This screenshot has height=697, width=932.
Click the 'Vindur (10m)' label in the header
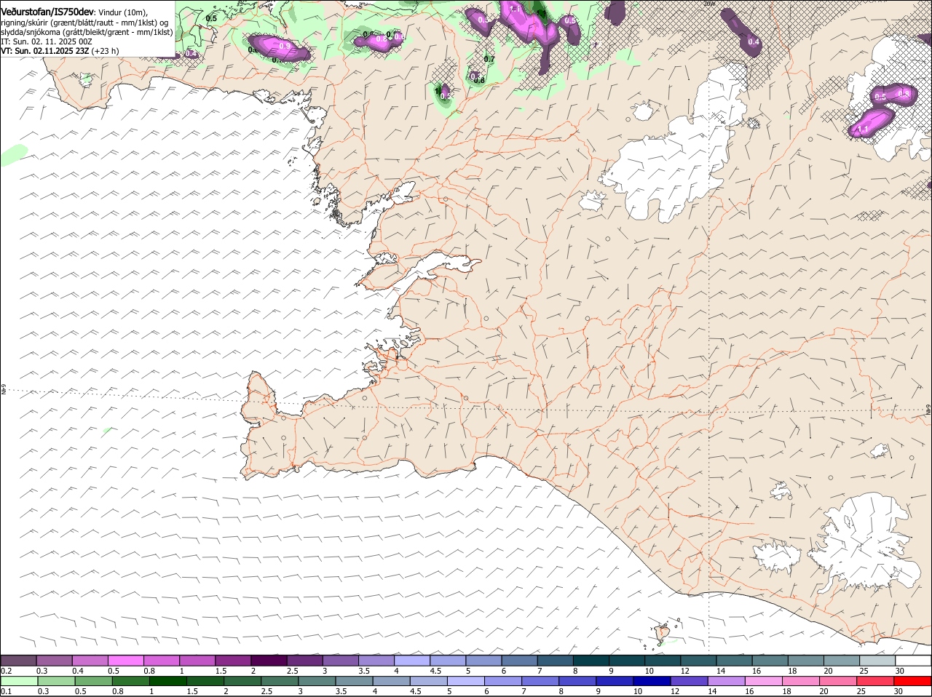pyautogui.click(x=123, y=13)
